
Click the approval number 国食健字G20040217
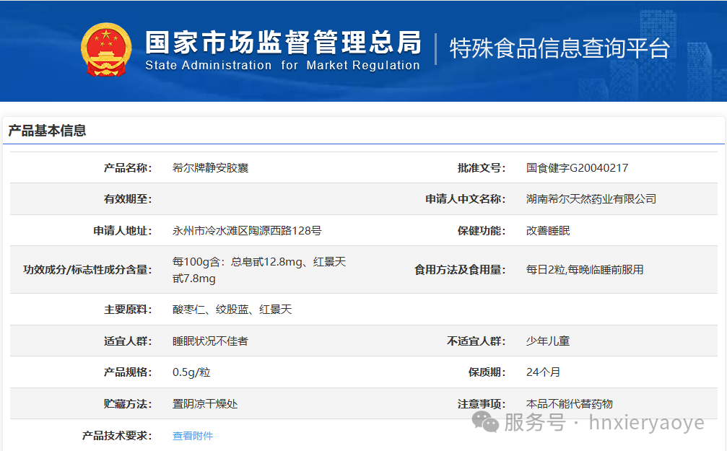click(x=578, y=167)
